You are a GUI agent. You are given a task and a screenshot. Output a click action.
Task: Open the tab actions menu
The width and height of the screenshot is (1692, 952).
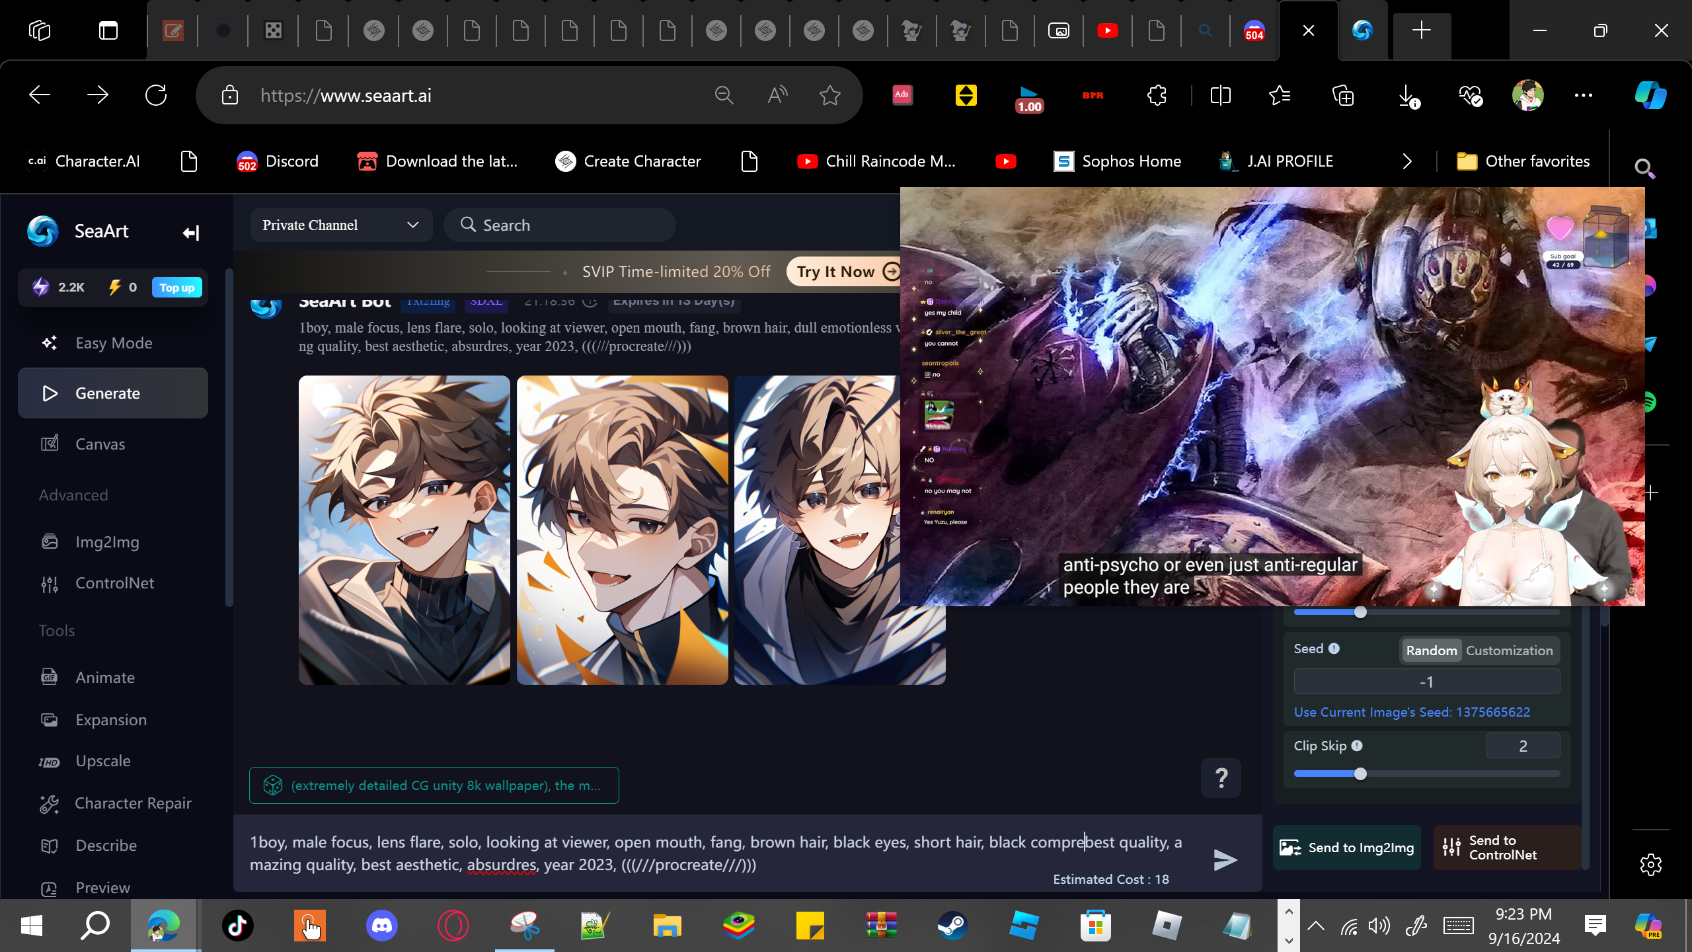point(108,30)
